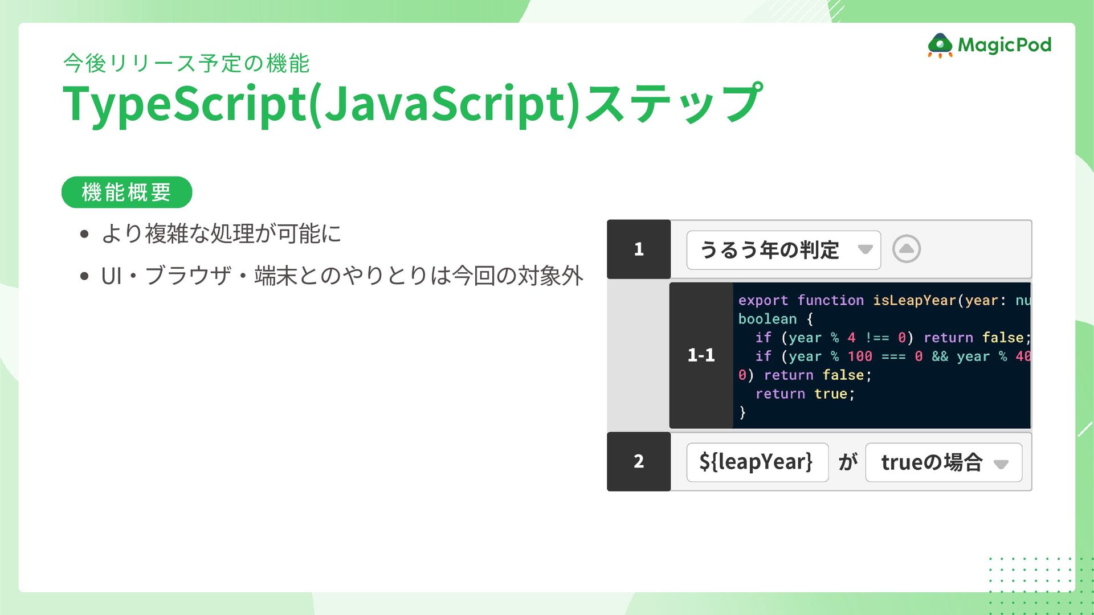
Task: Click the 'return true;' code line
Action: pyautogui.click(x=805, y=394)
